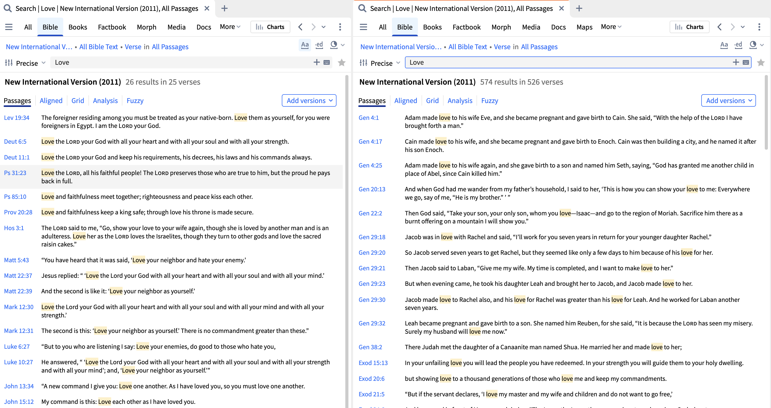Switch to Factbook tab in left panel

pos(112,27)
